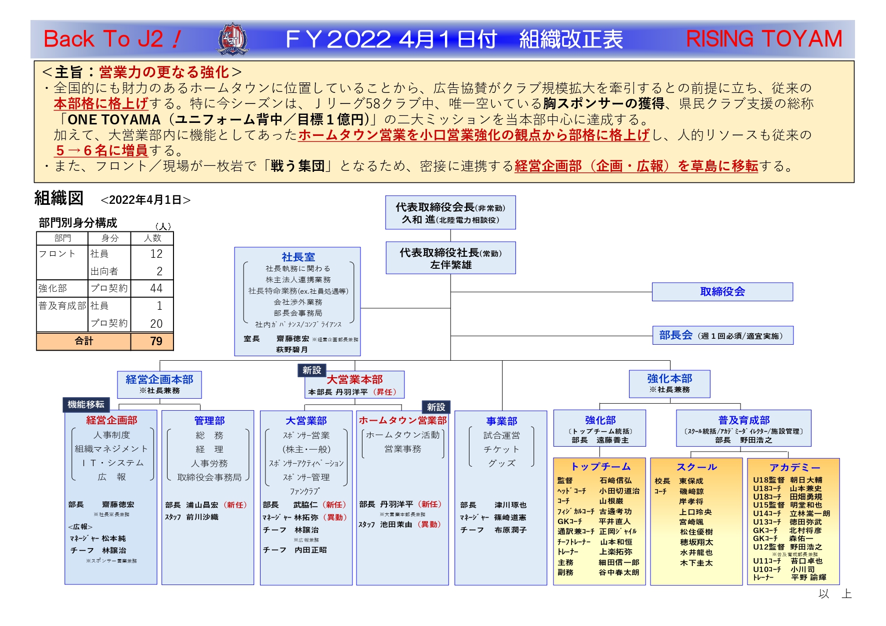Click the '大営業部' heading
Viewport: 886px width, 626px height.
coord(306,421)
